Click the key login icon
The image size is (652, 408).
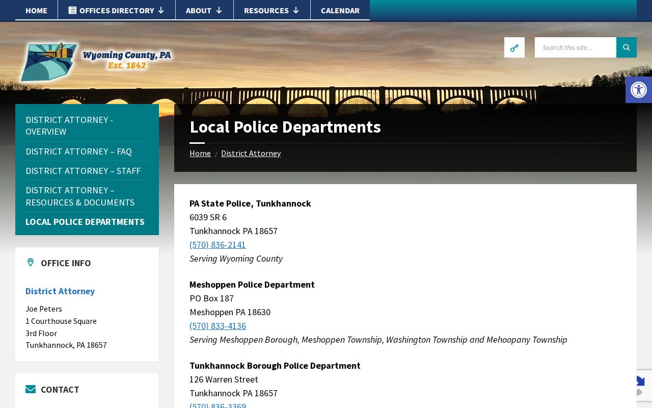coord(514,47)
